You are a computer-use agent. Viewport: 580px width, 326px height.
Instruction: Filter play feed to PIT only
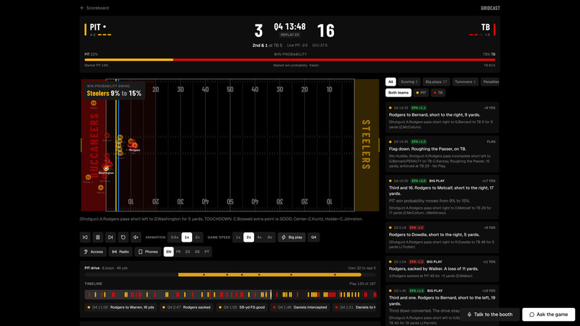point(421,93)
